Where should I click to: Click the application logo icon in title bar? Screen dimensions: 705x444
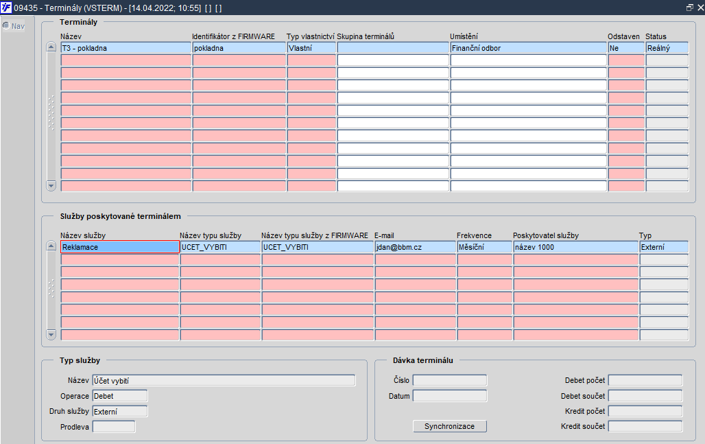[x=6, y=8]
